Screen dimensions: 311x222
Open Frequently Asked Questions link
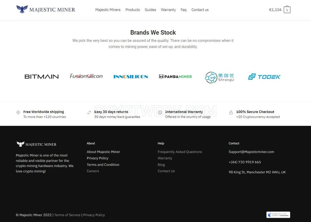pos(180,152)
